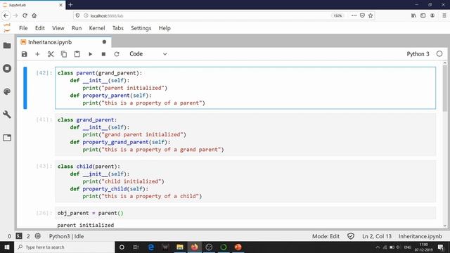The image size is (450, 253).
Task: Click the Ln 2, Col 13 position indicator
Action: click(377, 236)
